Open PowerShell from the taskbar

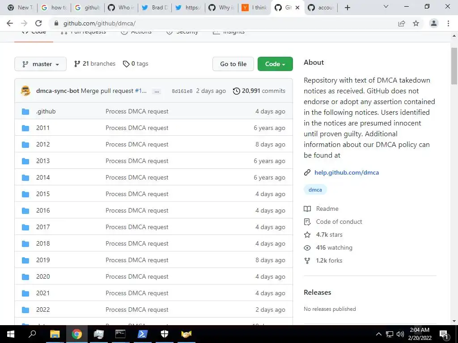point(142,334)
